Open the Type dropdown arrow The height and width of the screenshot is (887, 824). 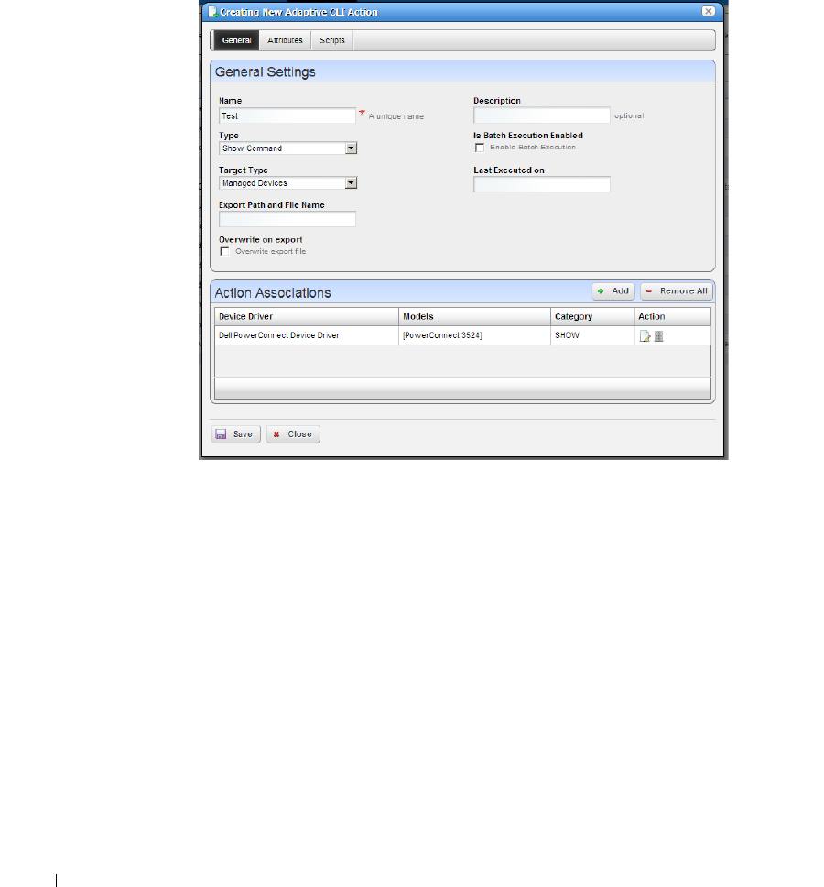(351, 148)
